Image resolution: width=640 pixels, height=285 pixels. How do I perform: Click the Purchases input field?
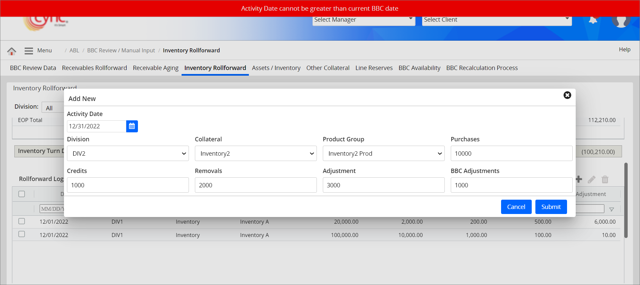pos(511,153)
